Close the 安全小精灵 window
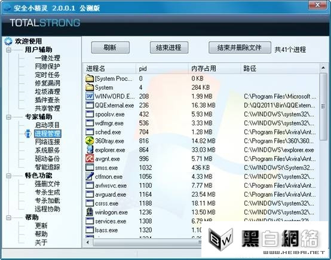 pos(317,5)
